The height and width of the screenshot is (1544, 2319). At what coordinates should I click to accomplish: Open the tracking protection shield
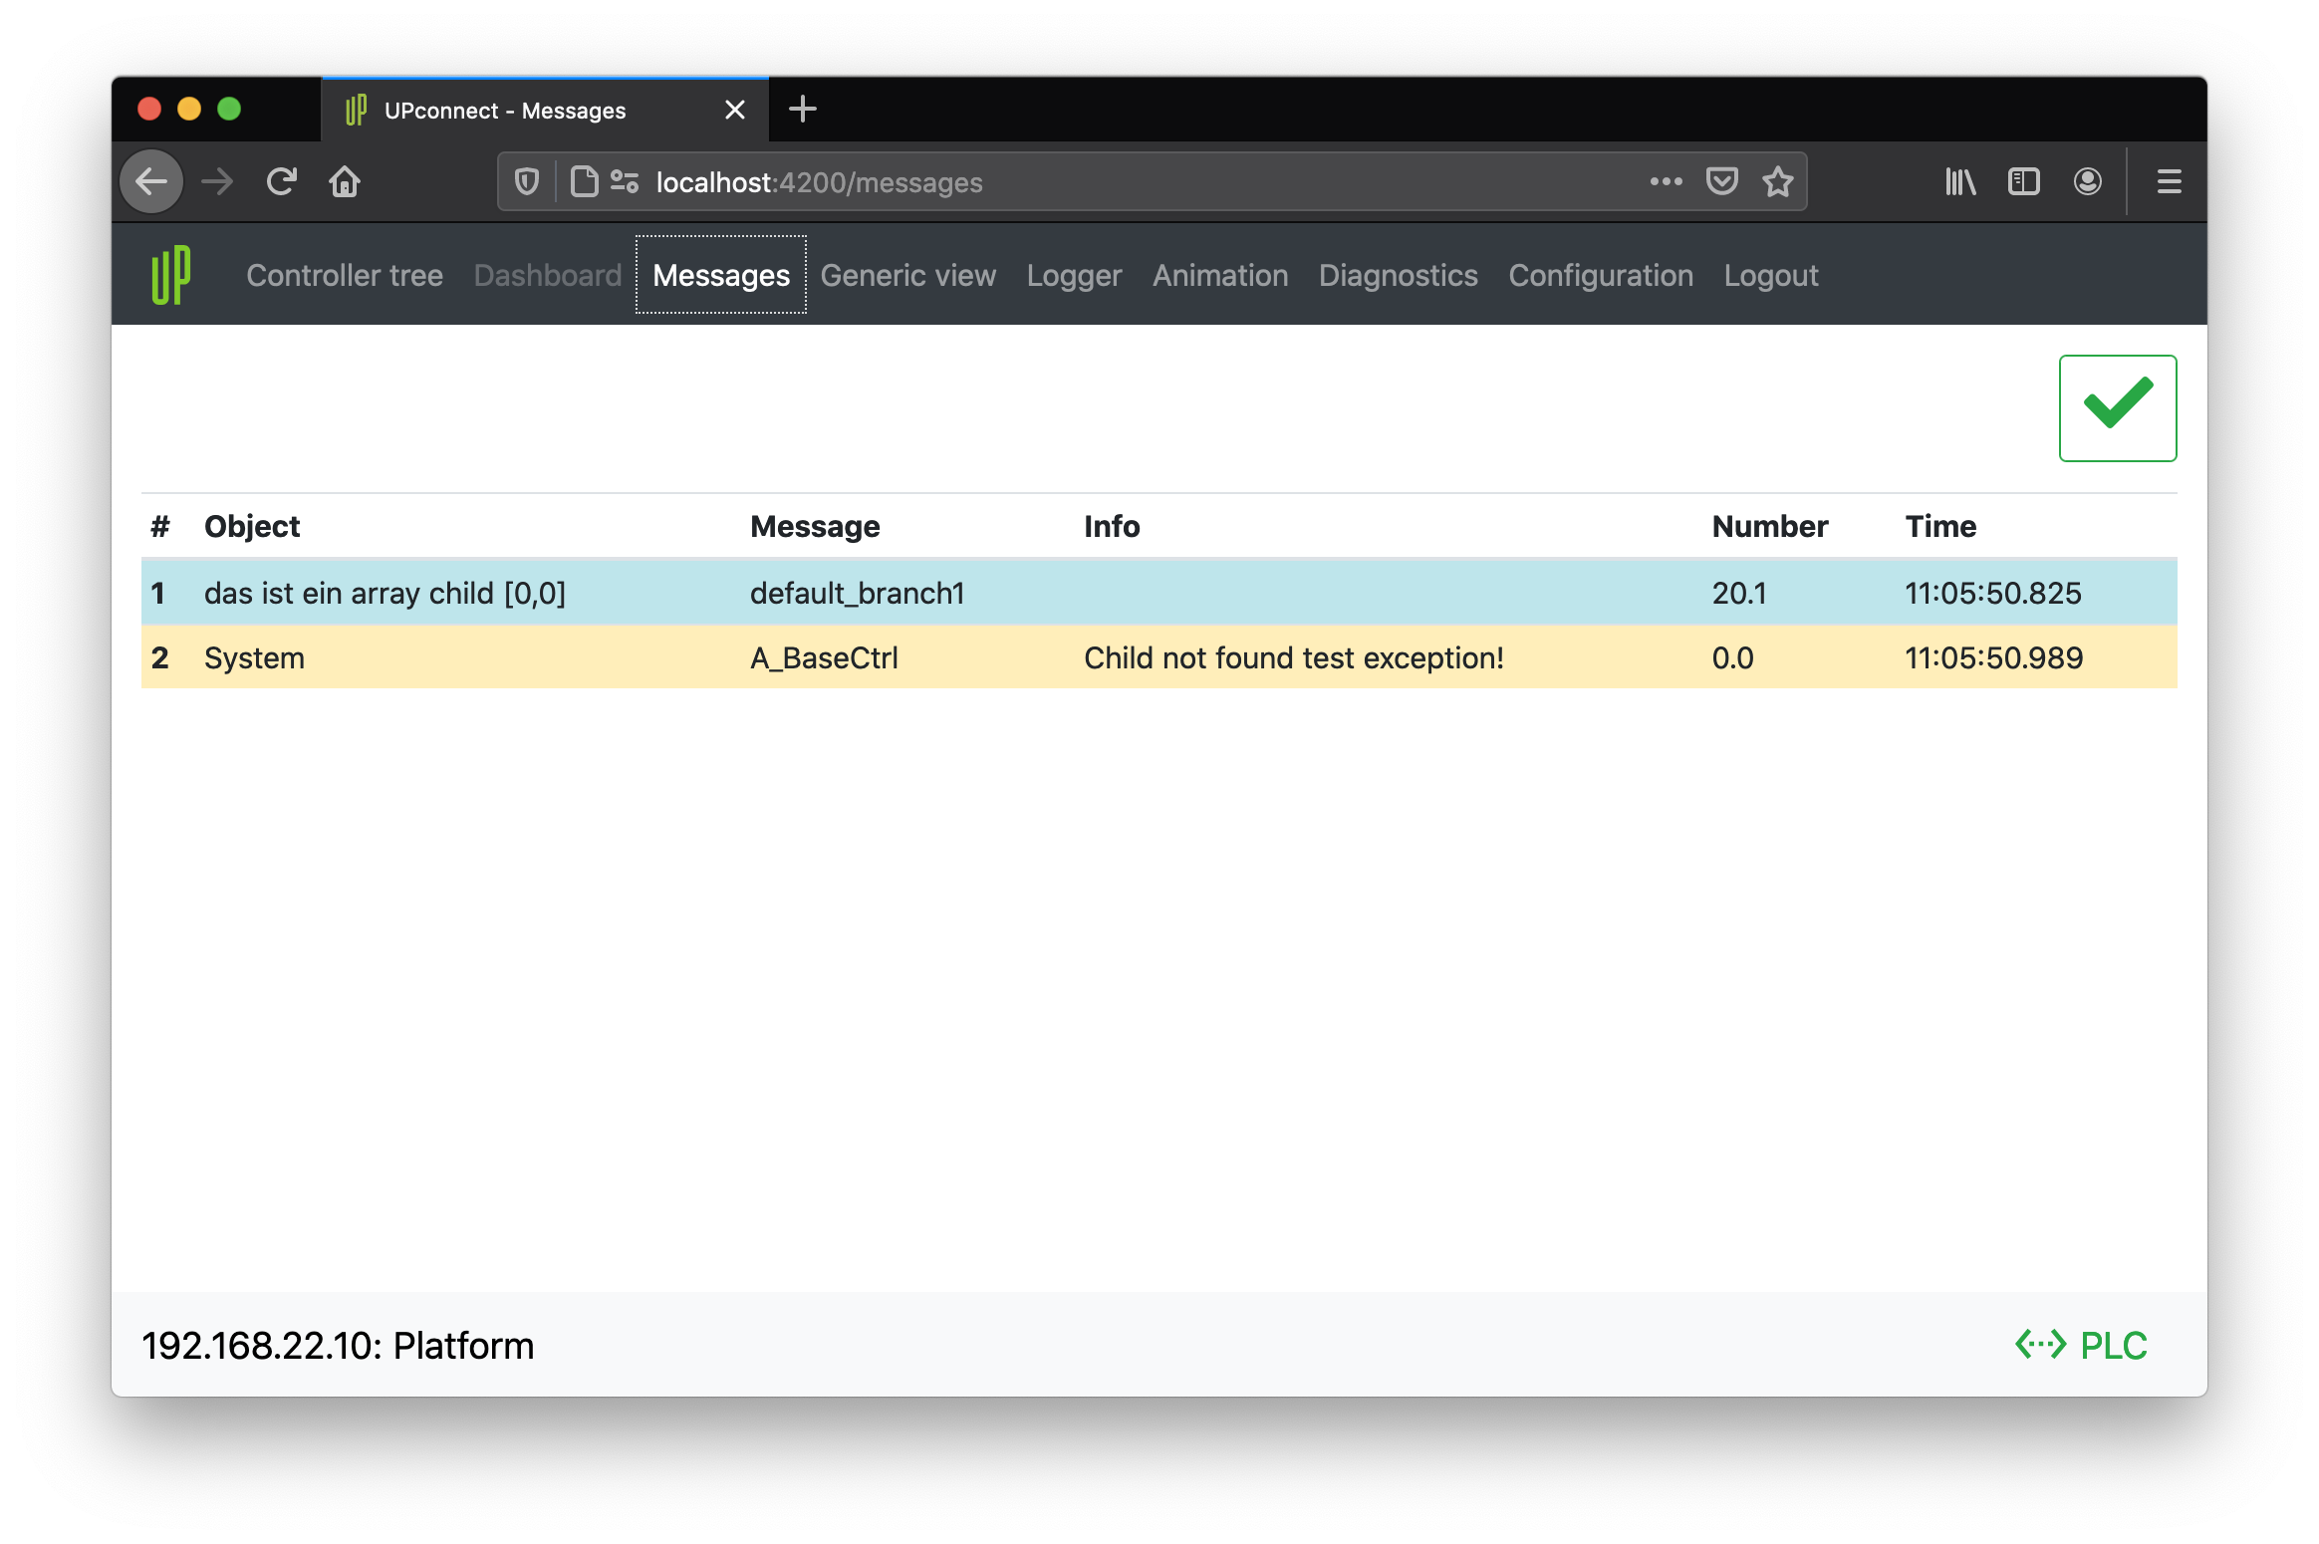527,181
